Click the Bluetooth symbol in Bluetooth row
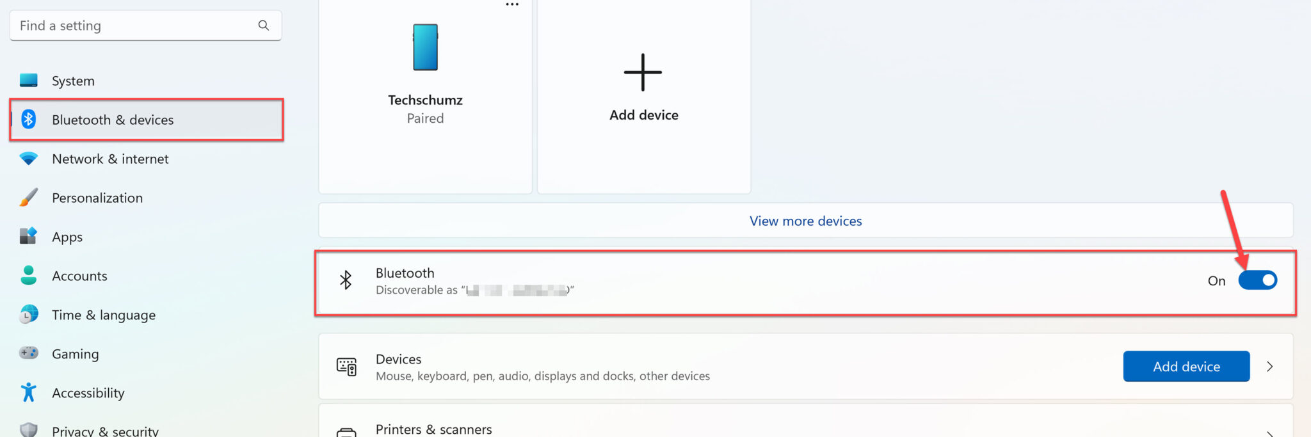Viewport: 1311px width, 437px height. (x=346, y=280)
